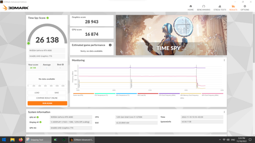
Task: Select NVIDIA GeForce RTX 4080 under score gauge
Action: 47,50
